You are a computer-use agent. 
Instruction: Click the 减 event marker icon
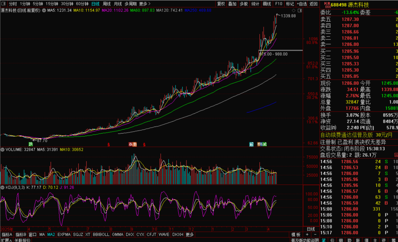[x=264, y=145]
